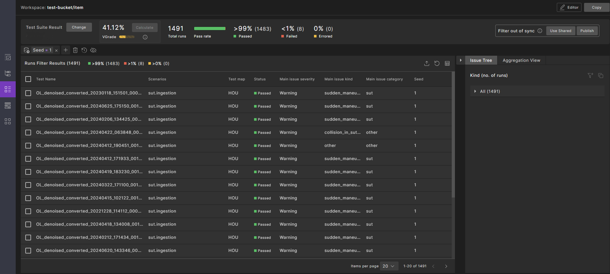Expand the All (1491) tree node
Image resolution: width=610 pixels, height=274 pixels.
[475, 91]
